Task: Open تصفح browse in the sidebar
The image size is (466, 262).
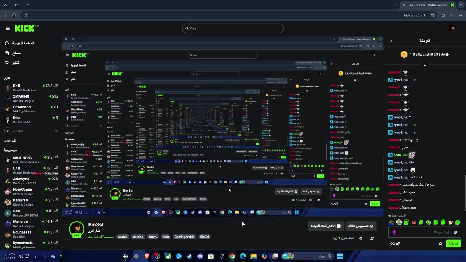Action: tap(13, 53)
